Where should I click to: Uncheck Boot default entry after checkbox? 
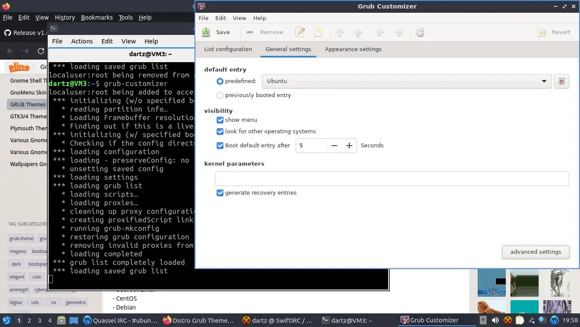(x=220, y=146)
